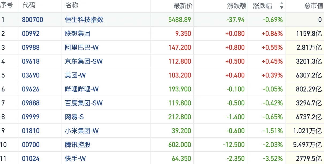Open 京东集团-SW stock page

coord(84,61)
